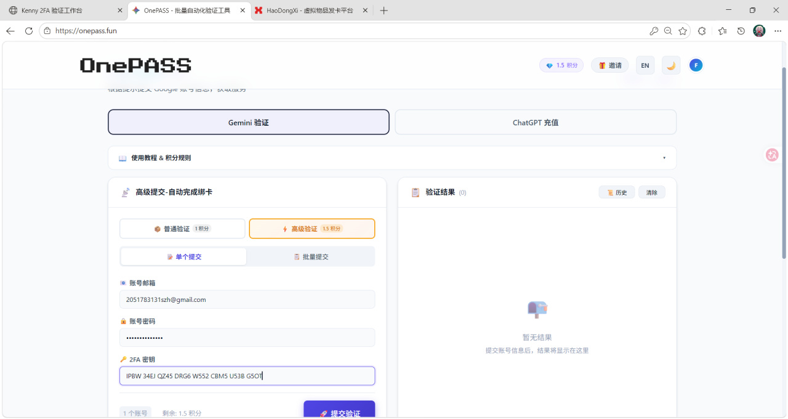Close the OnePASS tab
This screenshot has width=788, height=419.
(x=242, y=10)
